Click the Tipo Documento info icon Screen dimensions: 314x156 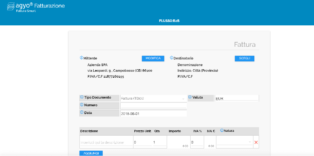(82, 97)
